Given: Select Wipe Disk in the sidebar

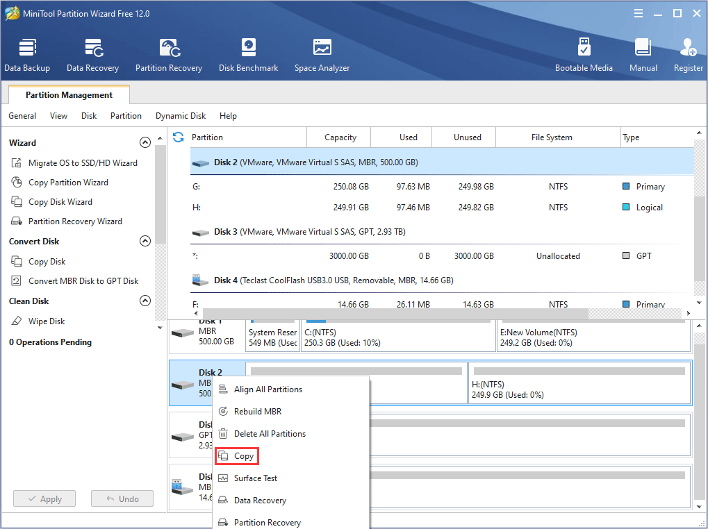Looking at the screenshot, I should pos(38,321).
